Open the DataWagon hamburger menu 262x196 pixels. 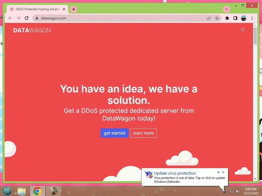click(x=243, y=30)
